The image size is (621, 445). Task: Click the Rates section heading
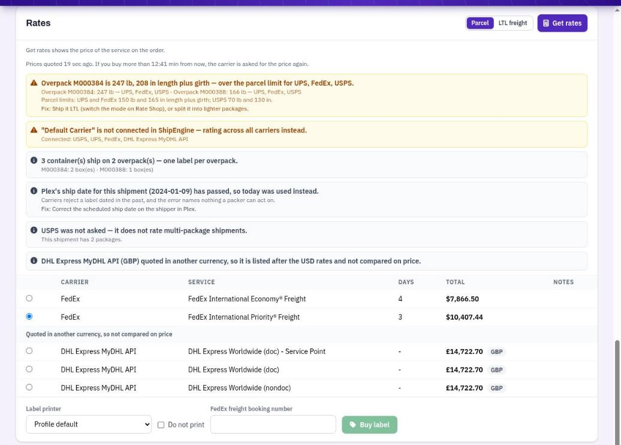[38, 23]
